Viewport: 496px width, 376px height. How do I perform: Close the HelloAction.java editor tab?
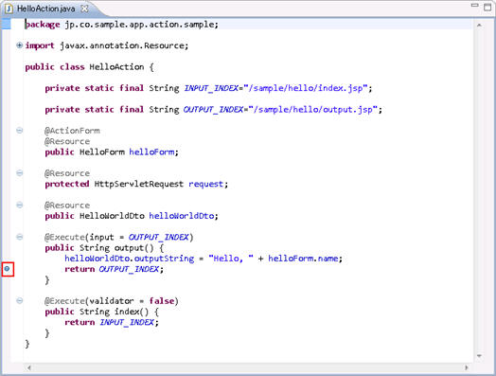click(x=84, y=9)
